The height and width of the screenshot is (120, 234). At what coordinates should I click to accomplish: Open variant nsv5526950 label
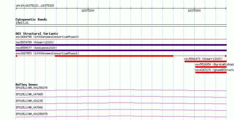click(215, 64)
